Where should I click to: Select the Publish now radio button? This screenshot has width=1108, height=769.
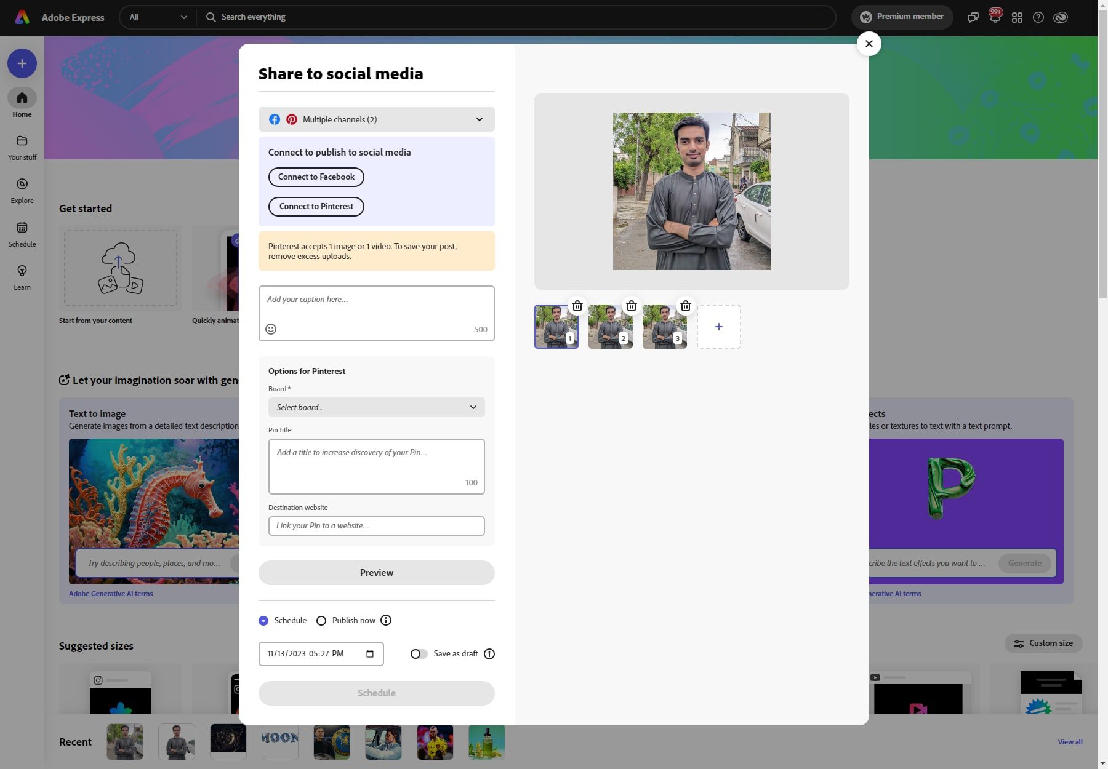321,620
